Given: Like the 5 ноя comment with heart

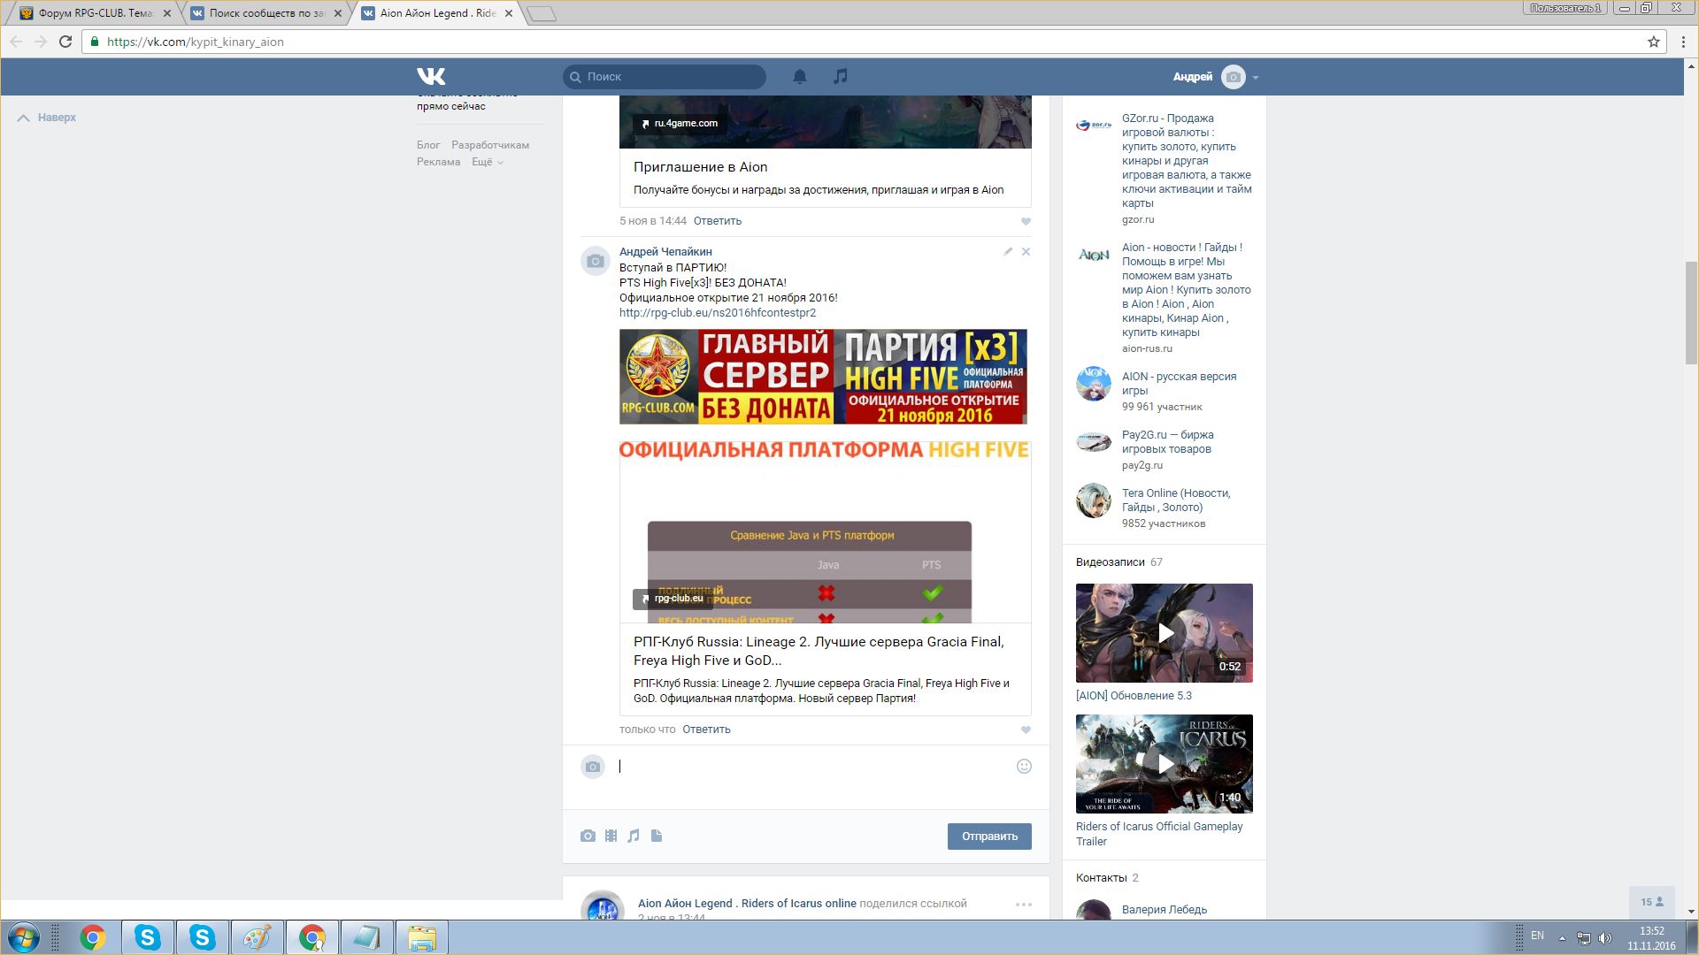Looking at the screenshot, I should pos(1026,222).
